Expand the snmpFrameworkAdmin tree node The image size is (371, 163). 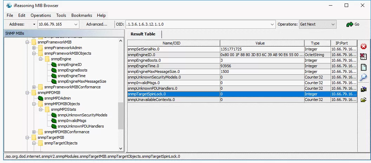34,48
